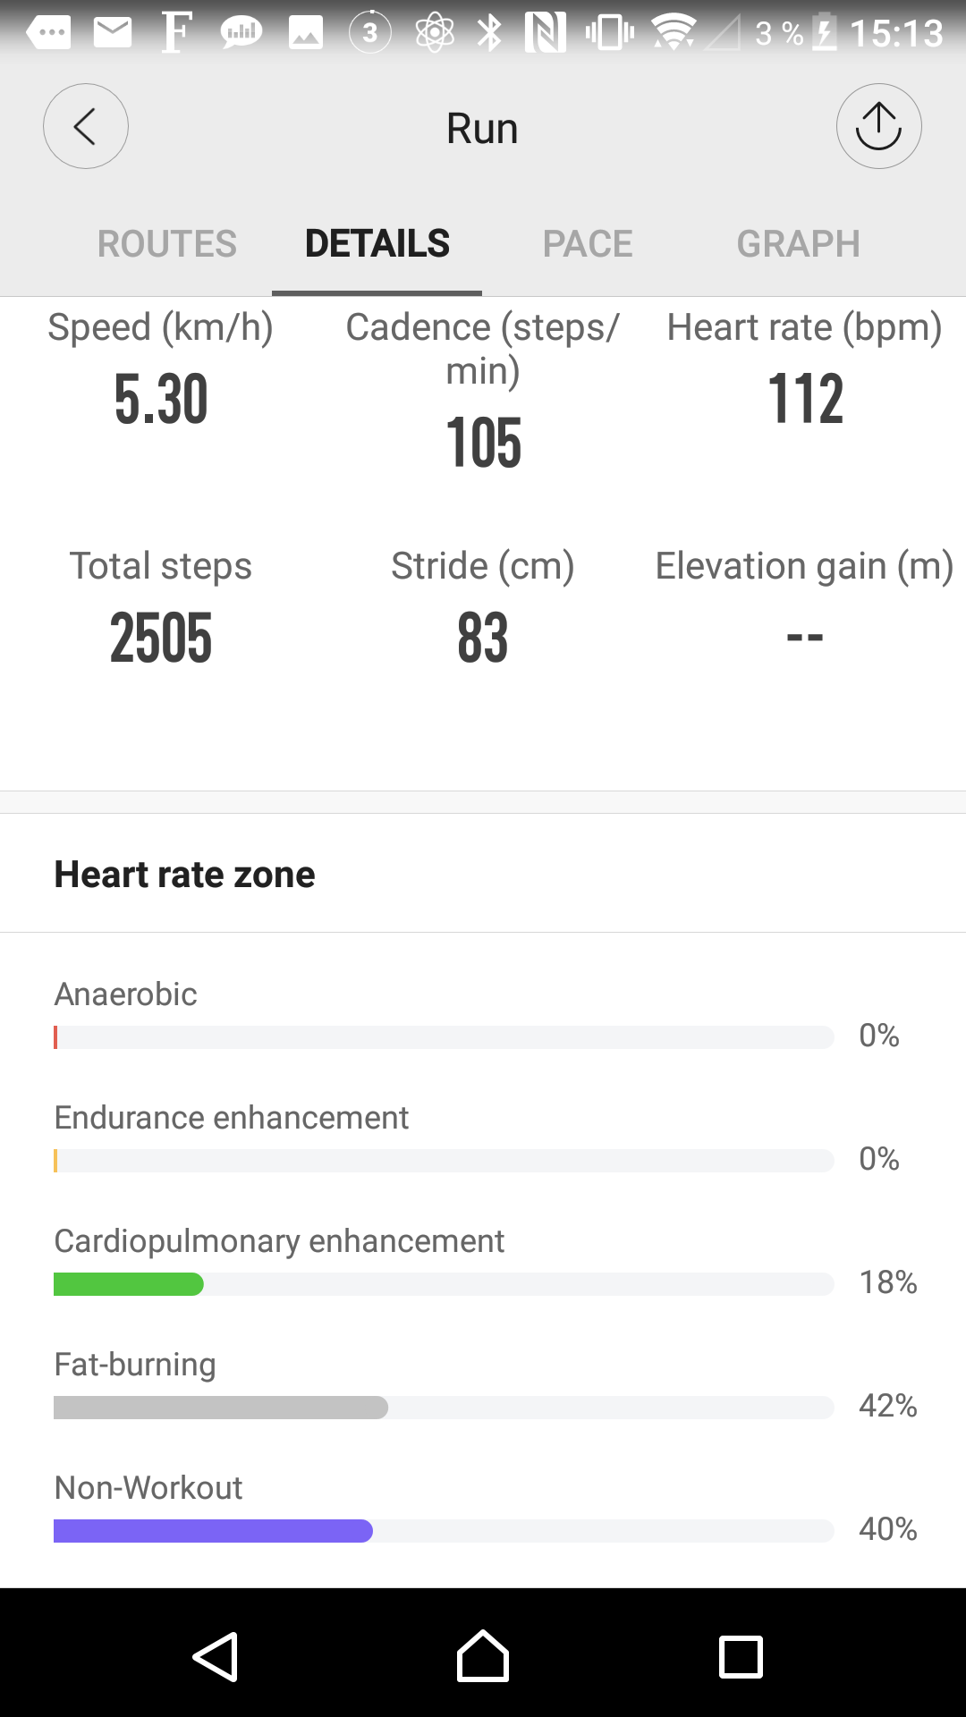Tap the Bluetooth status icon
Viewport: 966px width, 1717px height.
489,33
